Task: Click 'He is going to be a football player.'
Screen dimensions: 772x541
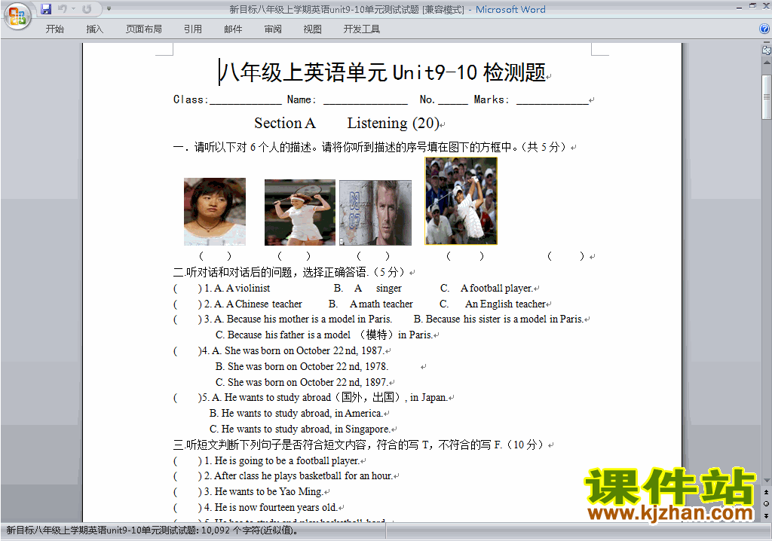Action: [287, 461]
